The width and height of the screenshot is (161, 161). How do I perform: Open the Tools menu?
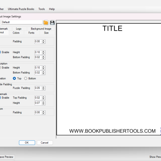(x=42, y=9)
